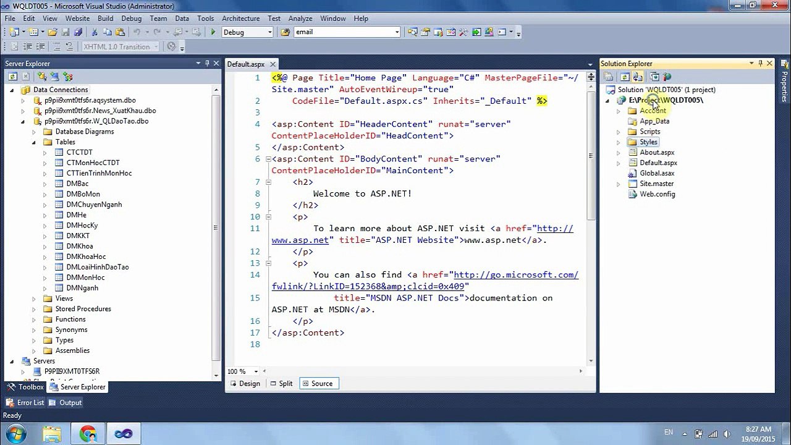Open the File menu
791x445 pixels.
pyautogui.click(x=11, y=19)
